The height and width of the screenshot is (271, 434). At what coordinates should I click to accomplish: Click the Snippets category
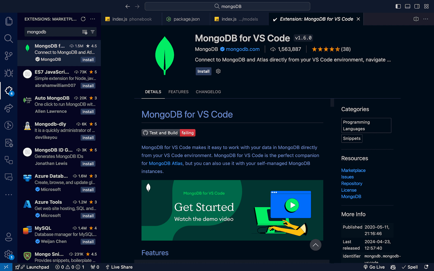tap(352, 138)
